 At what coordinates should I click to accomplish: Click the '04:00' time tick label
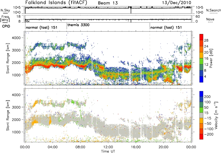point(52,147)
